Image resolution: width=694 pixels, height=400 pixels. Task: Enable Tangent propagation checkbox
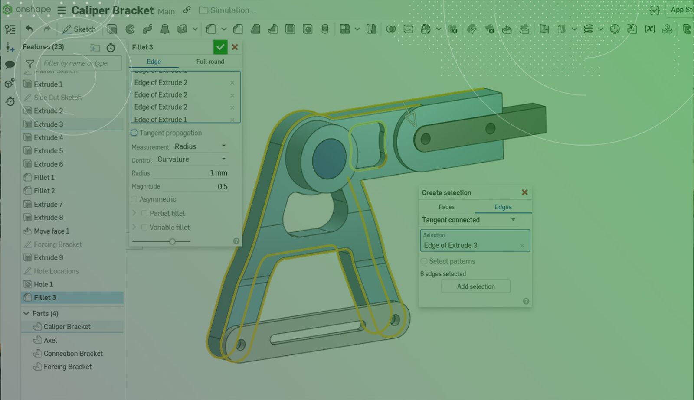pyautogui.click(x=134, y=133)
